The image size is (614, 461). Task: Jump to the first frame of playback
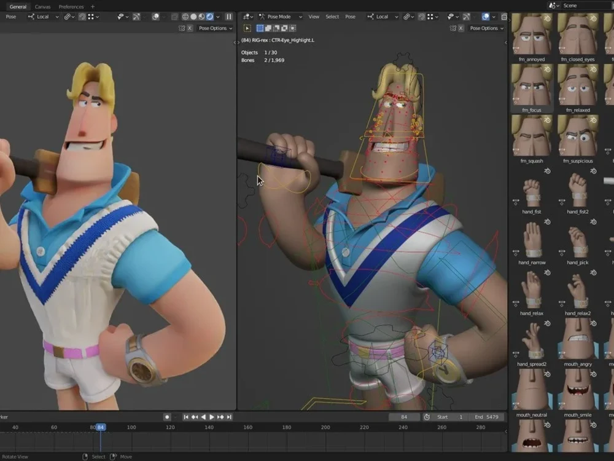pos(186,417)
